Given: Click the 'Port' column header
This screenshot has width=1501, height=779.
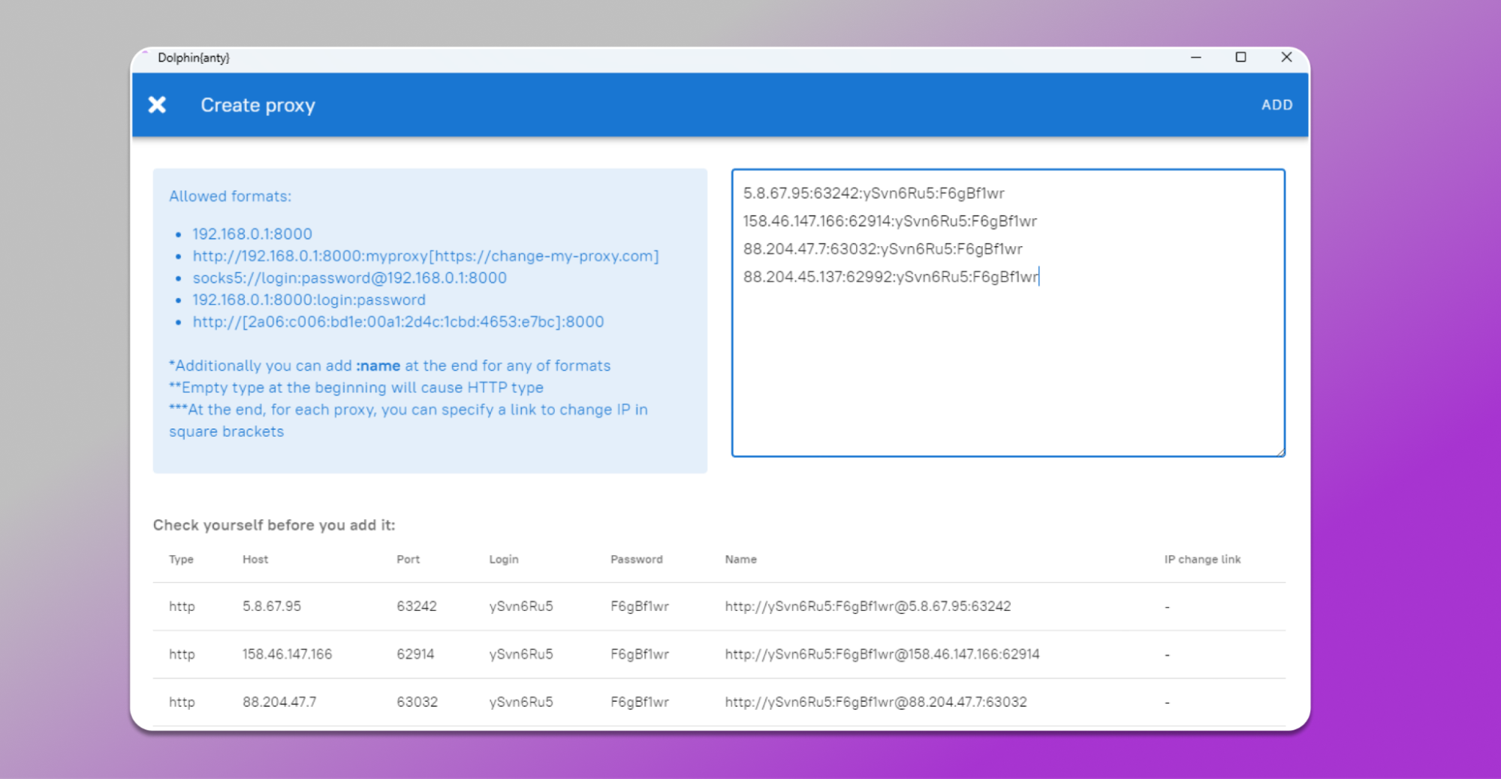Looking at the screenshot, I should (408, 559).
